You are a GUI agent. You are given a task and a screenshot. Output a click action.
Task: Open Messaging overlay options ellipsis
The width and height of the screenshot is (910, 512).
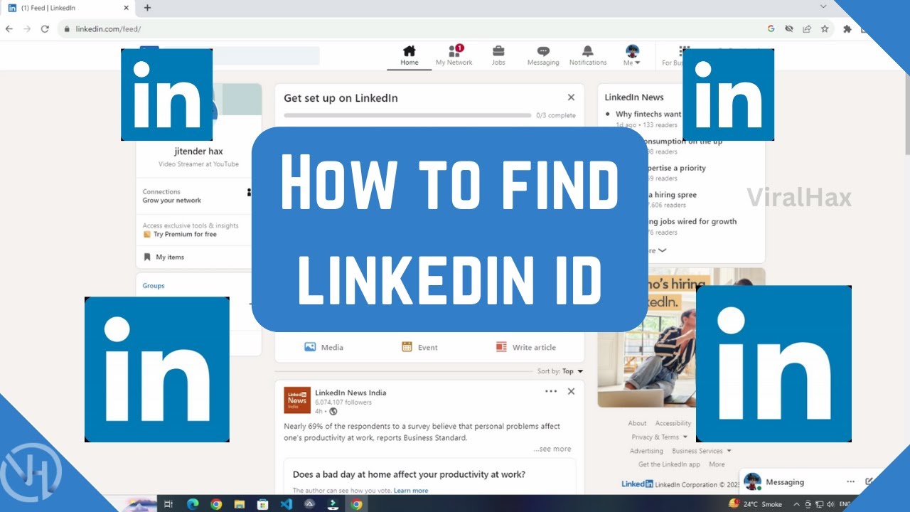tap(850, 481)
